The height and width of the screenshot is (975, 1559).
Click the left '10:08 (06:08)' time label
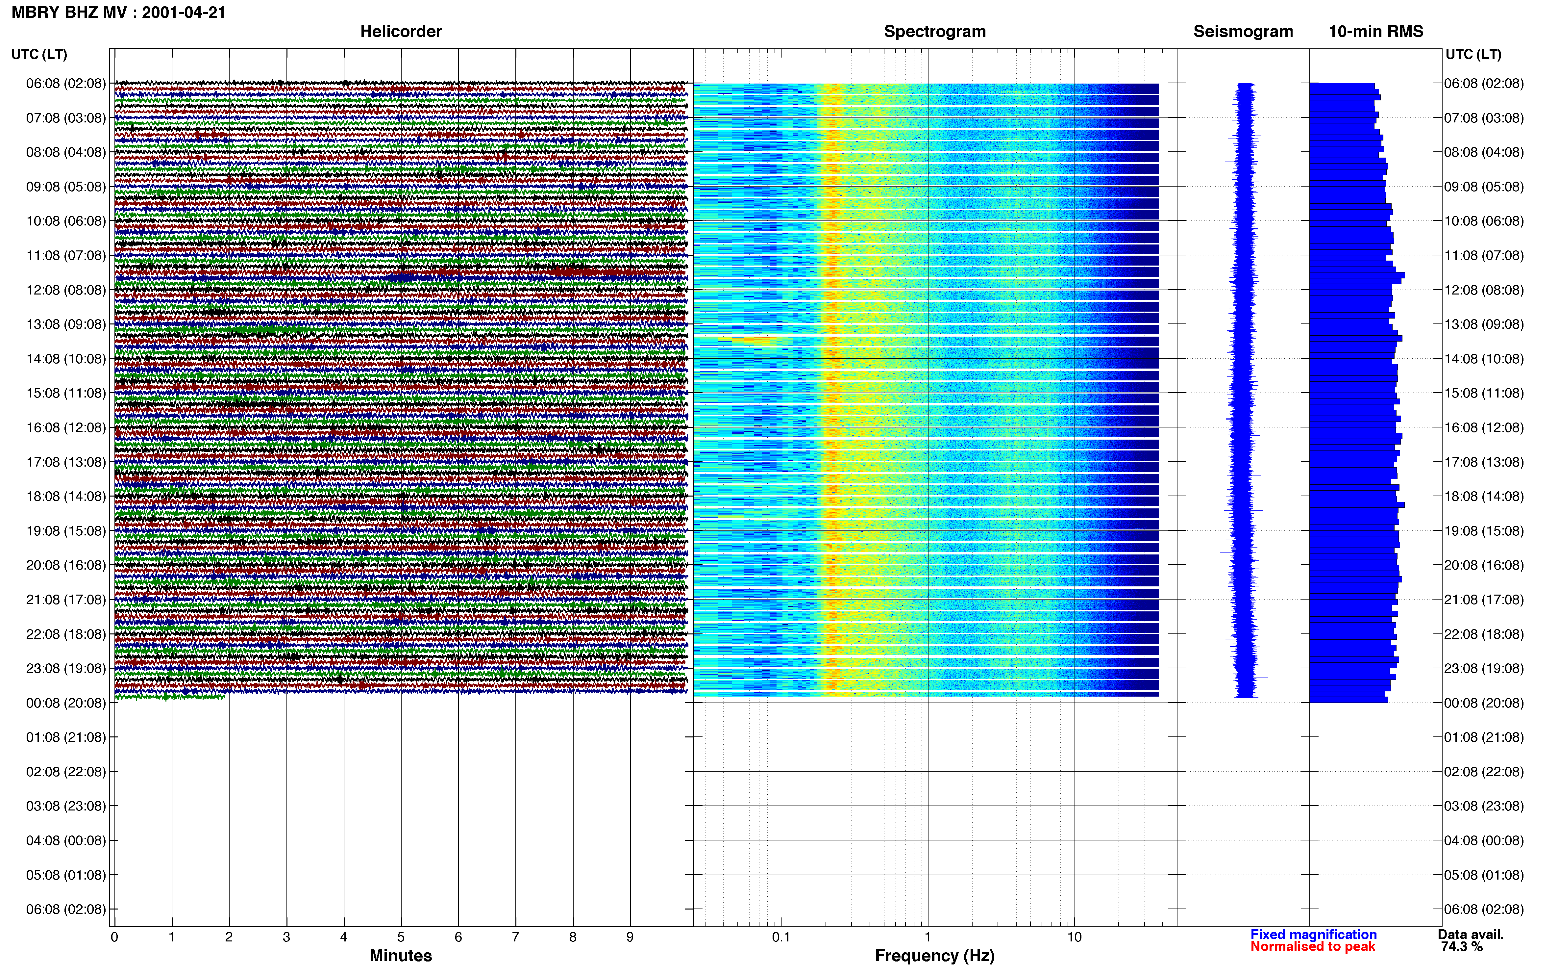pos(66,221)
